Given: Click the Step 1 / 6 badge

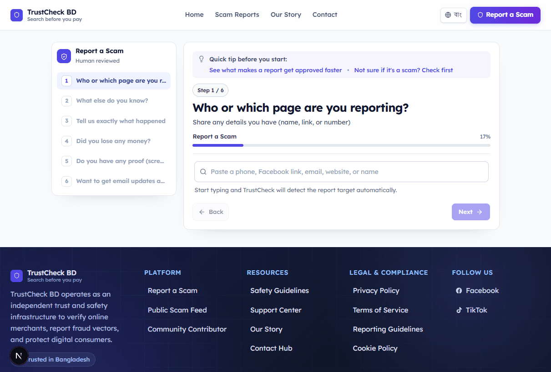Looking at the screenshot, I should tap(210, 90).
